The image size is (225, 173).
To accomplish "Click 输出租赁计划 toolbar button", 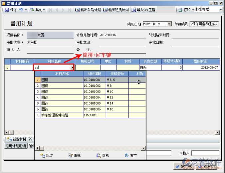I will point(115,10).
